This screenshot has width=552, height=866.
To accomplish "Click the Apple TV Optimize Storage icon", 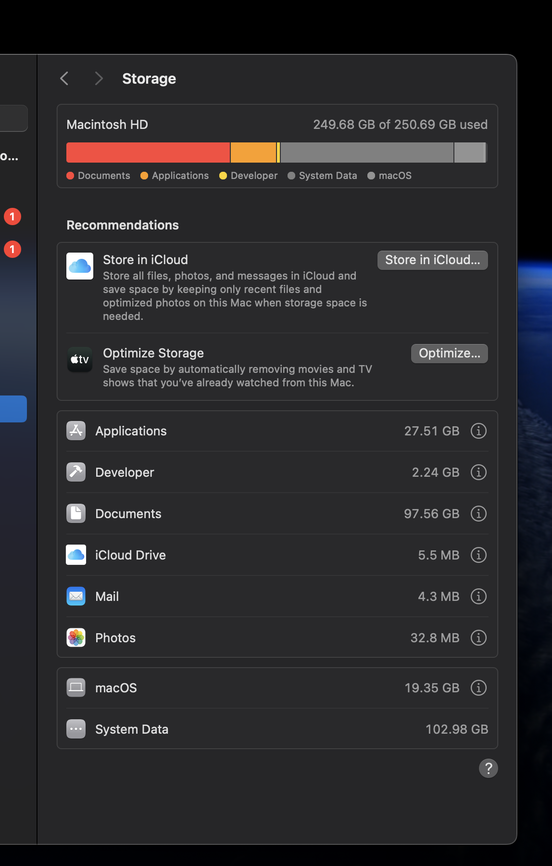I will point(80,359).
